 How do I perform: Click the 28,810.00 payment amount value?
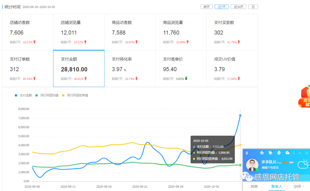74,69
